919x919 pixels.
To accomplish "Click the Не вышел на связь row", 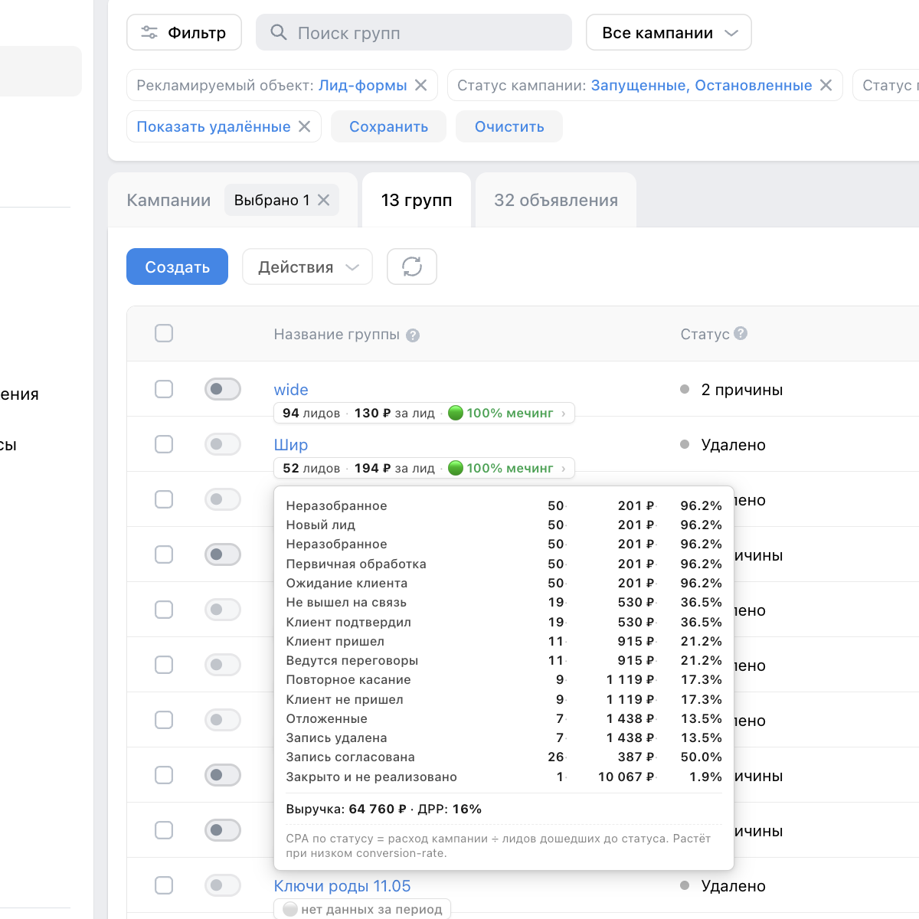I will (x=504, y=602).
